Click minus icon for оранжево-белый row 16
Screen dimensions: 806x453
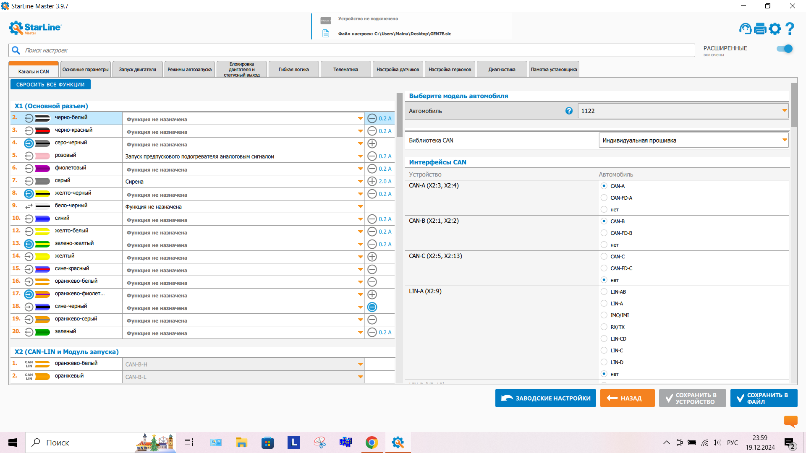coord(372,282)
